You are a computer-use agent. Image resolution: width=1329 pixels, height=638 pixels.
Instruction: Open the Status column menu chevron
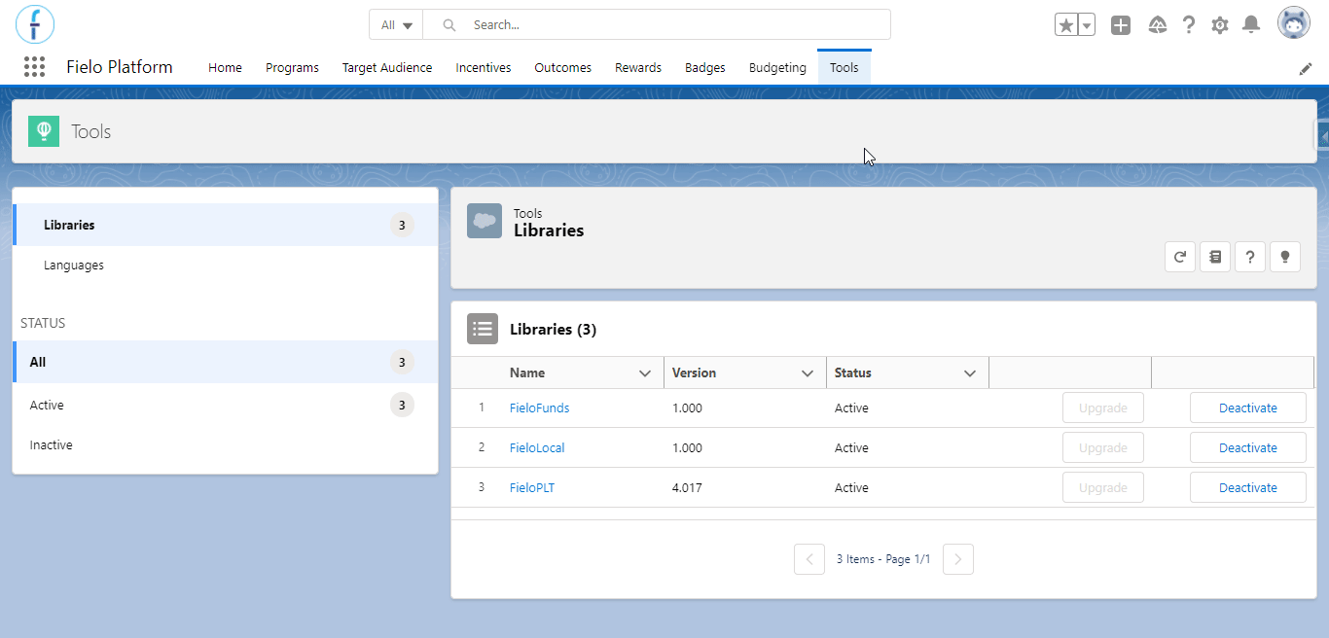(970, 373)
